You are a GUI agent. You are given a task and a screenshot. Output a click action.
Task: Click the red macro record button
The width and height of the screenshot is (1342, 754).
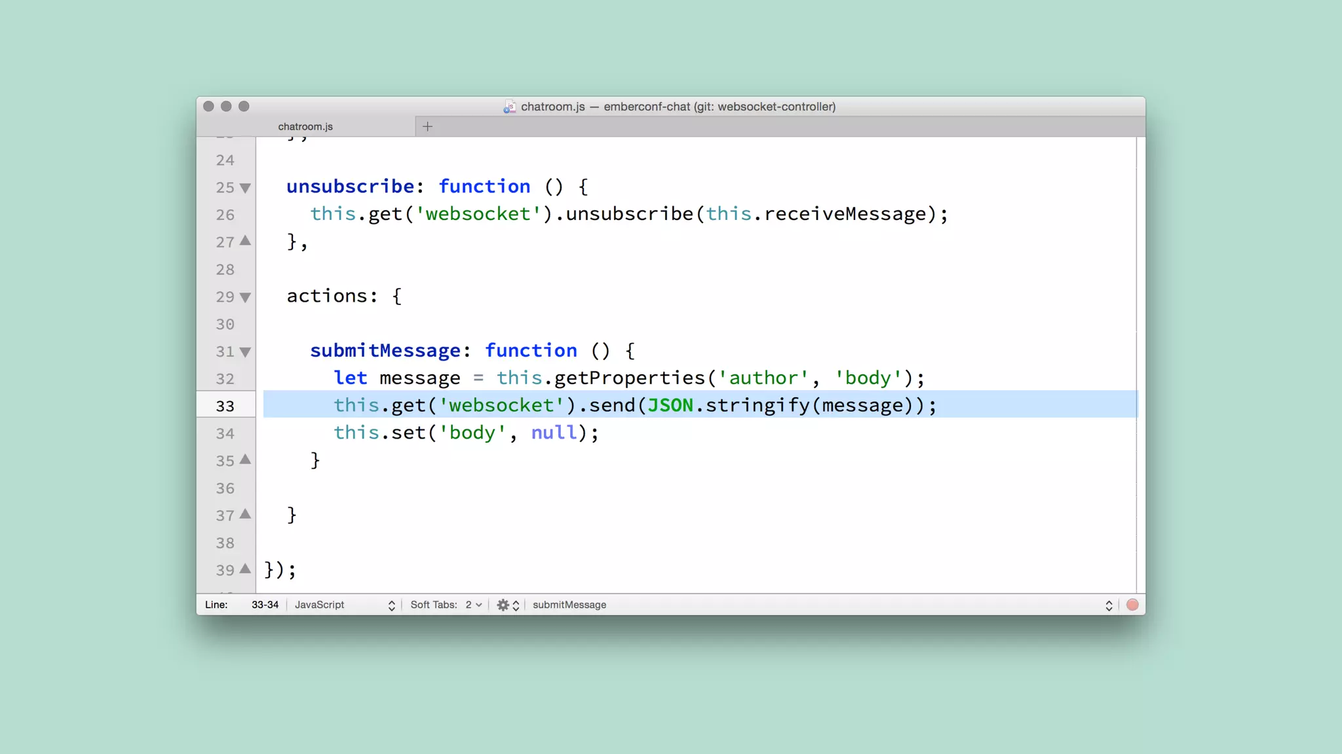click(1132, 605)
